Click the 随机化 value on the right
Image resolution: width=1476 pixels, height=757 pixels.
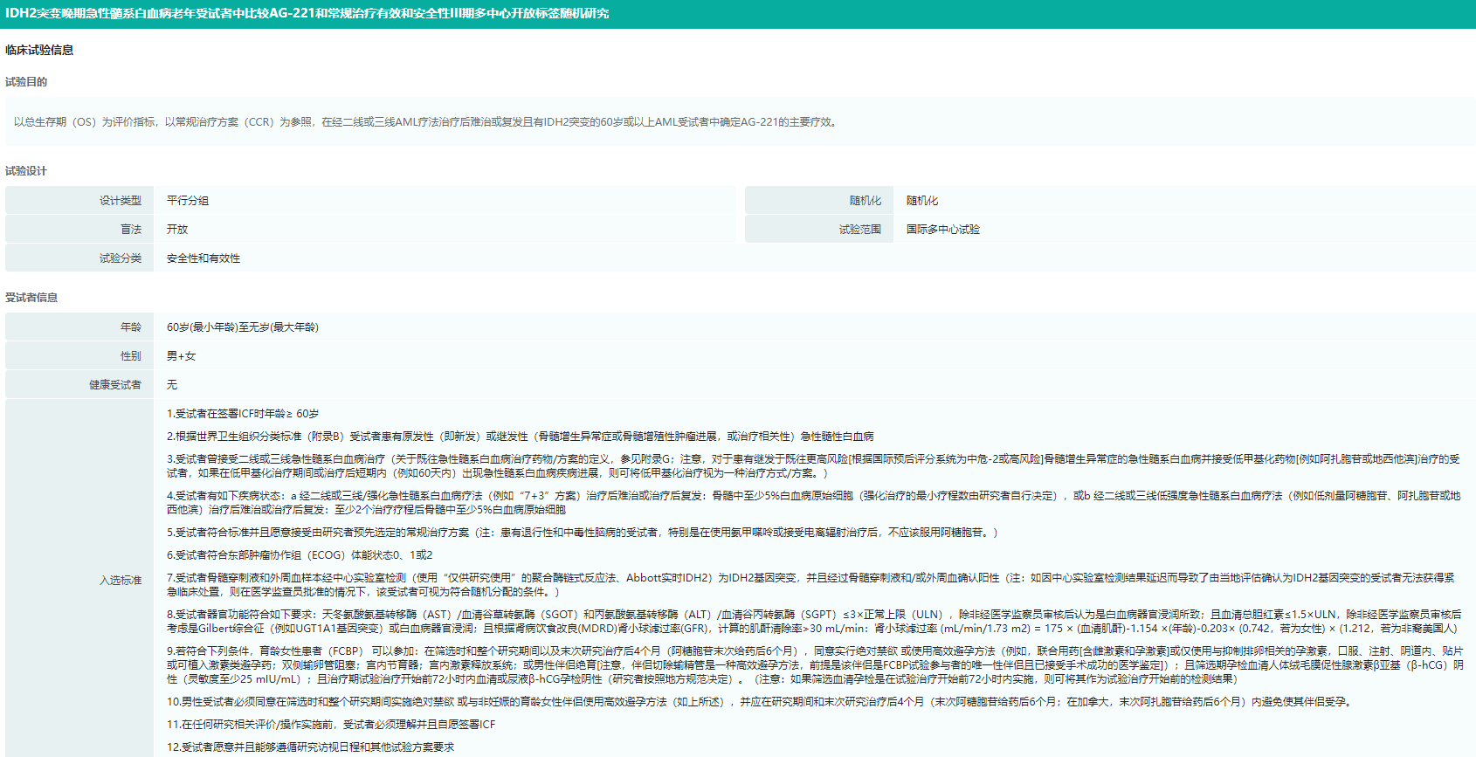922,201
